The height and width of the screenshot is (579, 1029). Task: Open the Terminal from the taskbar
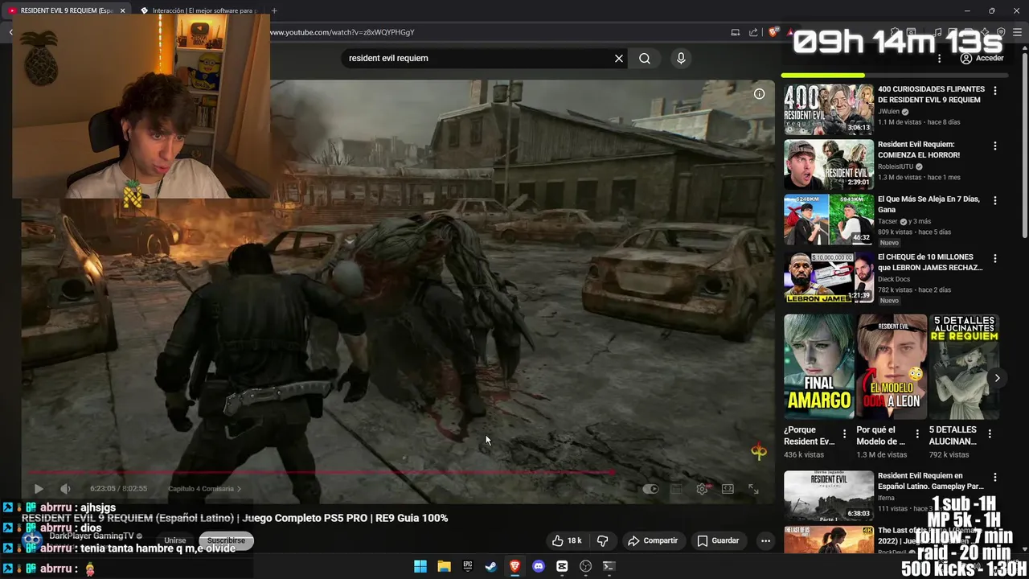pyautogui.click(x=609, y=566)
